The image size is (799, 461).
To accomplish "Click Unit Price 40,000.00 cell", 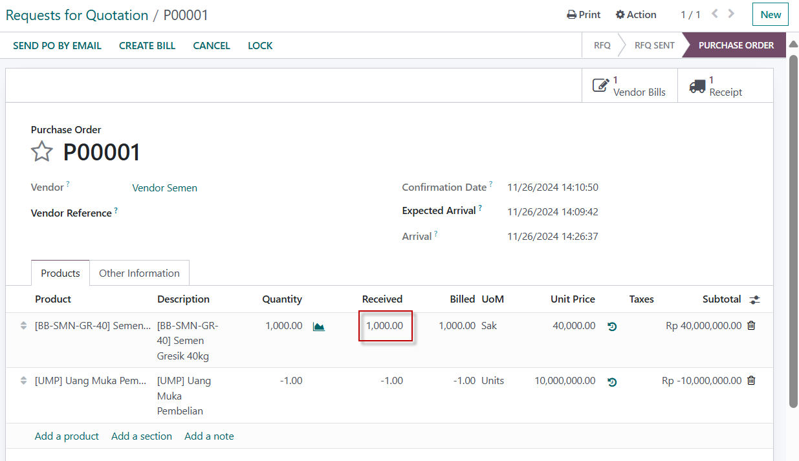I will click(574, 325).
